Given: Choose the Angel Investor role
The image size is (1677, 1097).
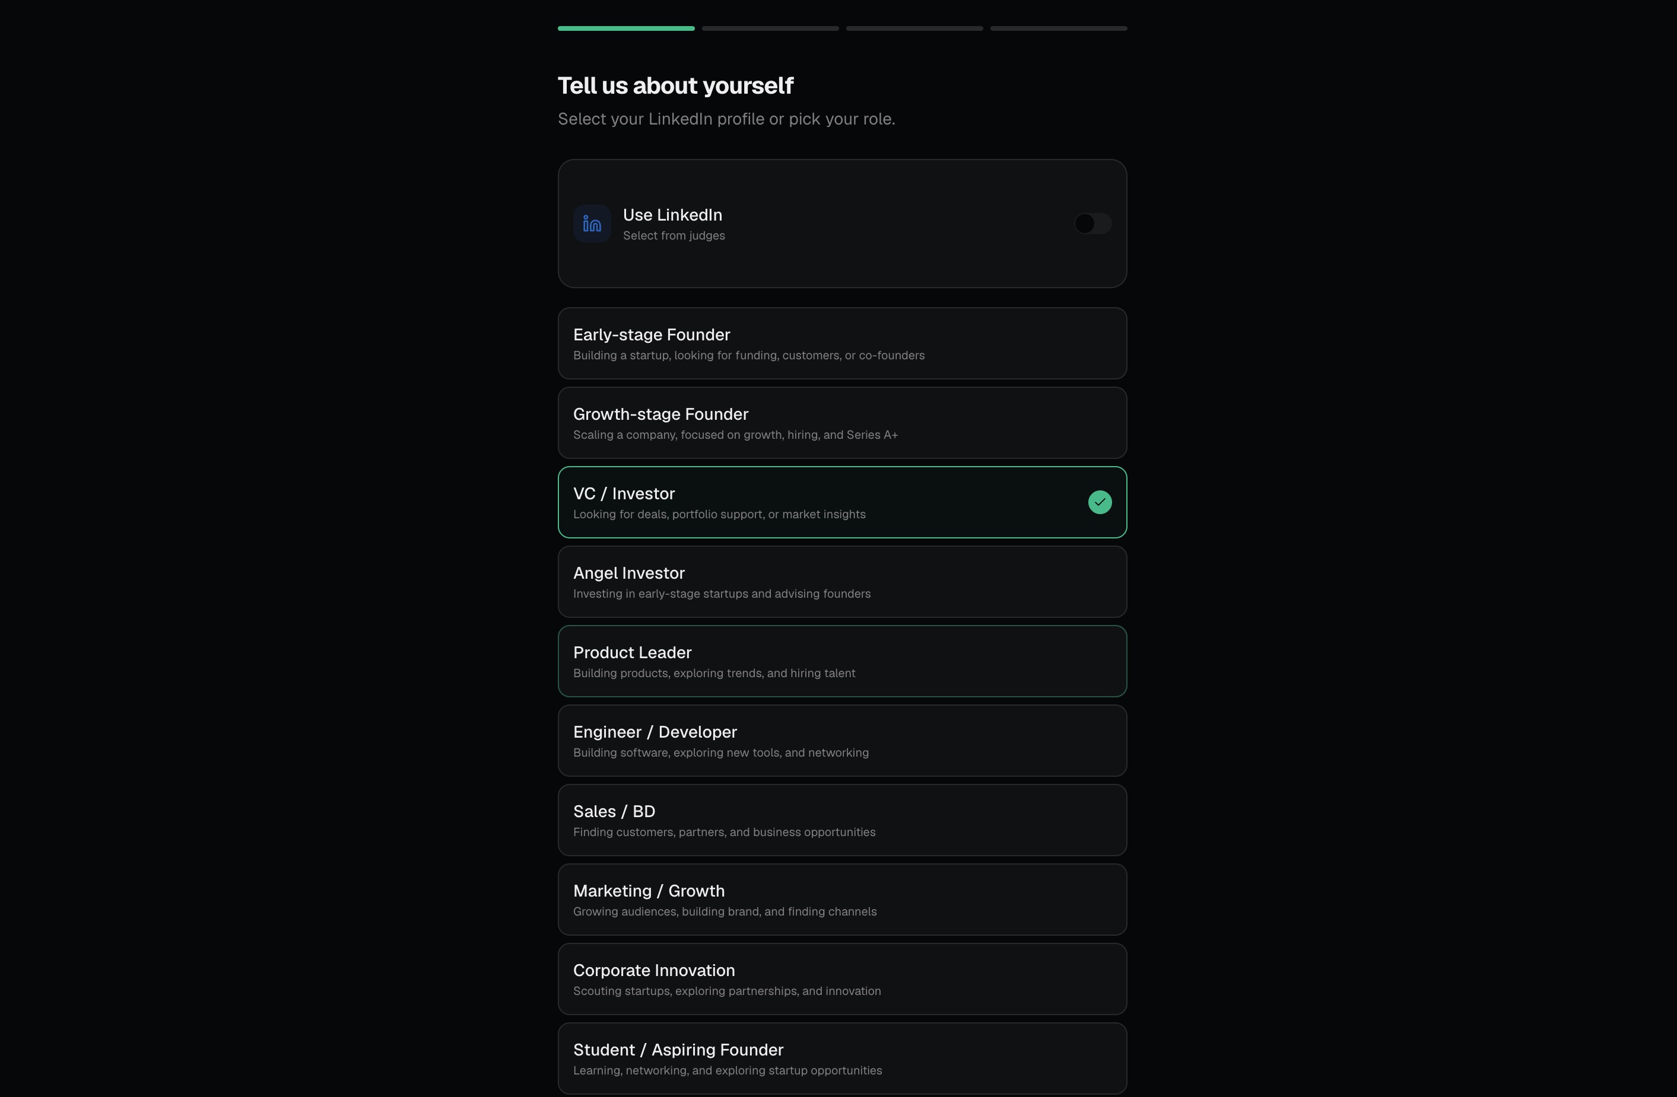Looking at the screenshot, I should 842,582.
